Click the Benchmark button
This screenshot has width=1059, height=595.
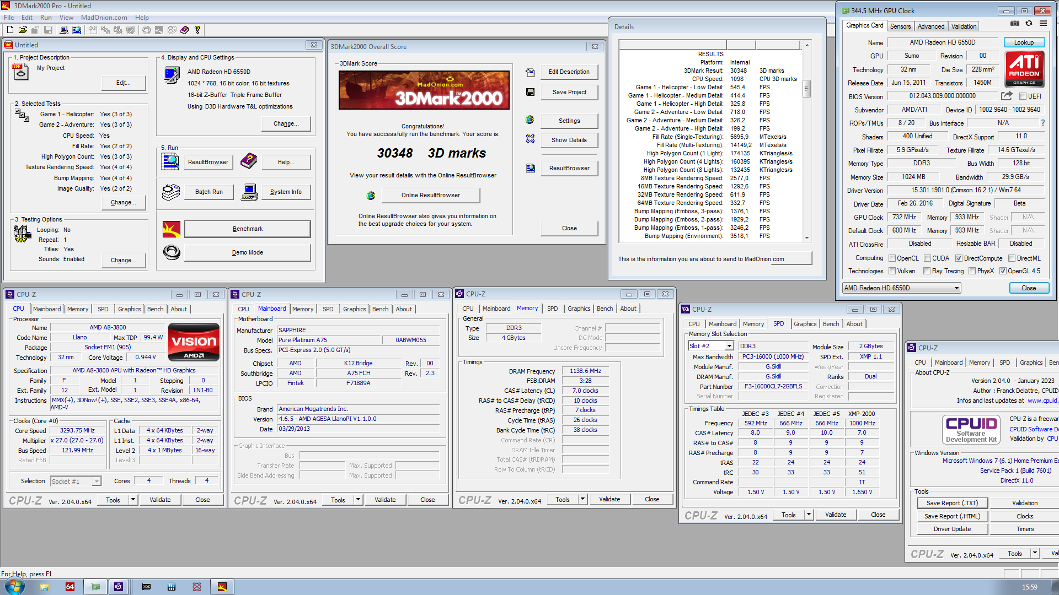247,229
